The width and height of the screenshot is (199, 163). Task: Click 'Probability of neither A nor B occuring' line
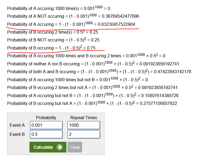coord(93,63)
